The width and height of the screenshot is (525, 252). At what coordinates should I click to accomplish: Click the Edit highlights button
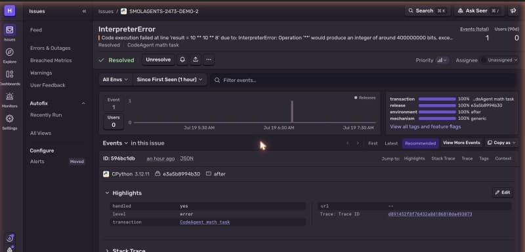503,192
